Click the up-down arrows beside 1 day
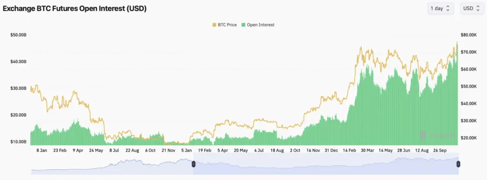This screenshot has width=487, height=180. [448, 9]
